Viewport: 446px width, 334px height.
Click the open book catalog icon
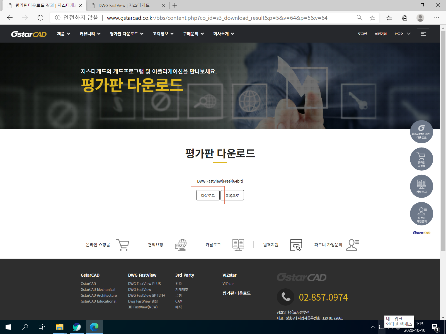pos(238,245)
